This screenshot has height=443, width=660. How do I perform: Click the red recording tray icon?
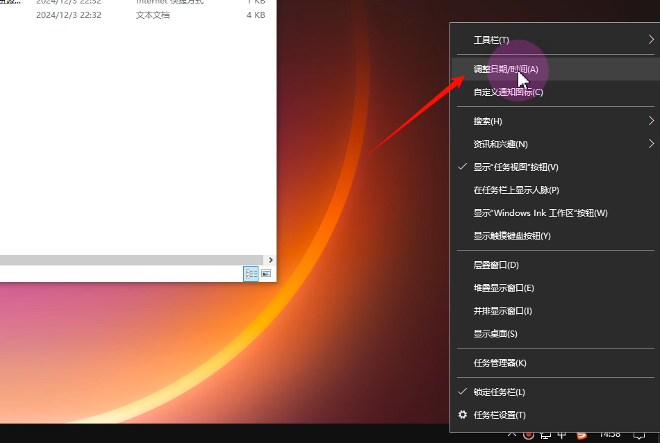coord(529,435)
